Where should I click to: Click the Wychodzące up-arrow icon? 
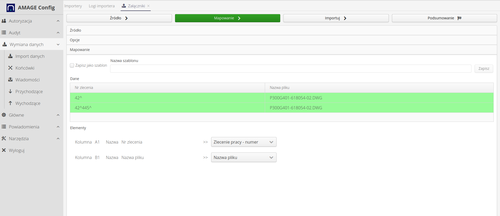point(10,103)
